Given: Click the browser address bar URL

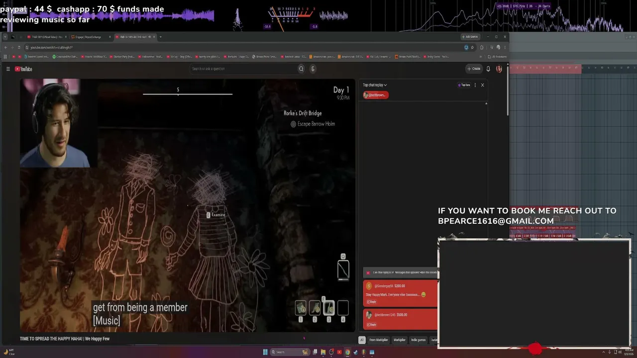Looking at the screenshot, I should pyautogui.click(x=52, y=48).
